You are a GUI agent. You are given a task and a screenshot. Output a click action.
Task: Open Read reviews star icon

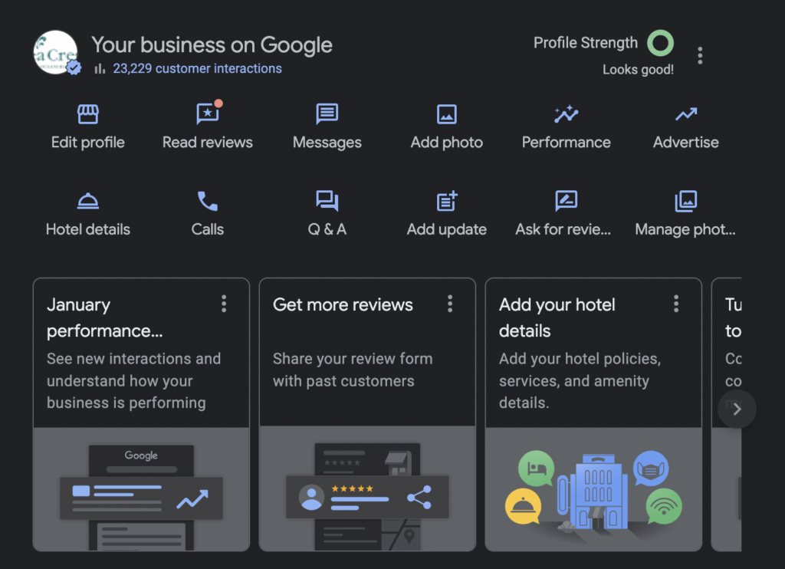(208, 113)
